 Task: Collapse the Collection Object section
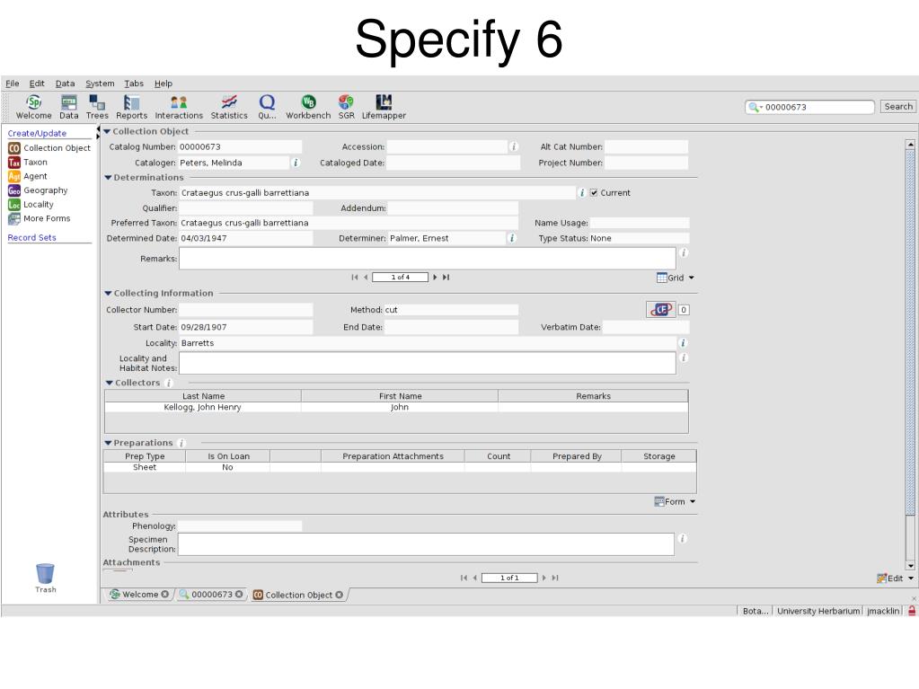(107, 131)
